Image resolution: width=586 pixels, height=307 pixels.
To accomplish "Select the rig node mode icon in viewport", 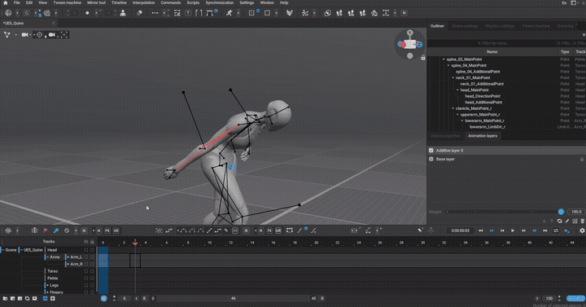I will click(7, 35).
